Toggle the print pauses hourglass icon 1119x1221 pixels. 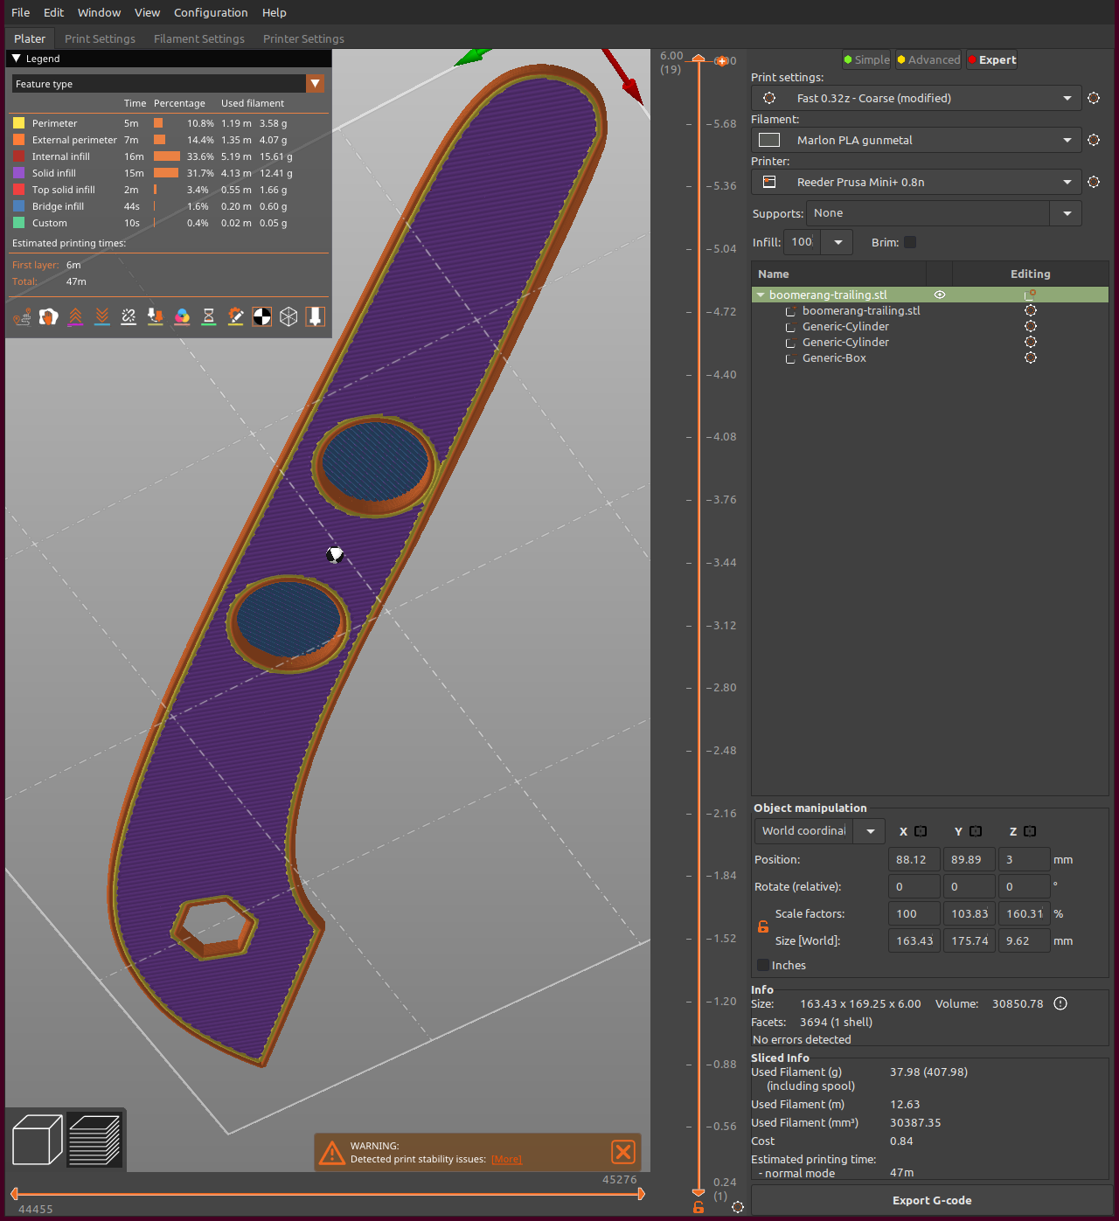[209, 316]
